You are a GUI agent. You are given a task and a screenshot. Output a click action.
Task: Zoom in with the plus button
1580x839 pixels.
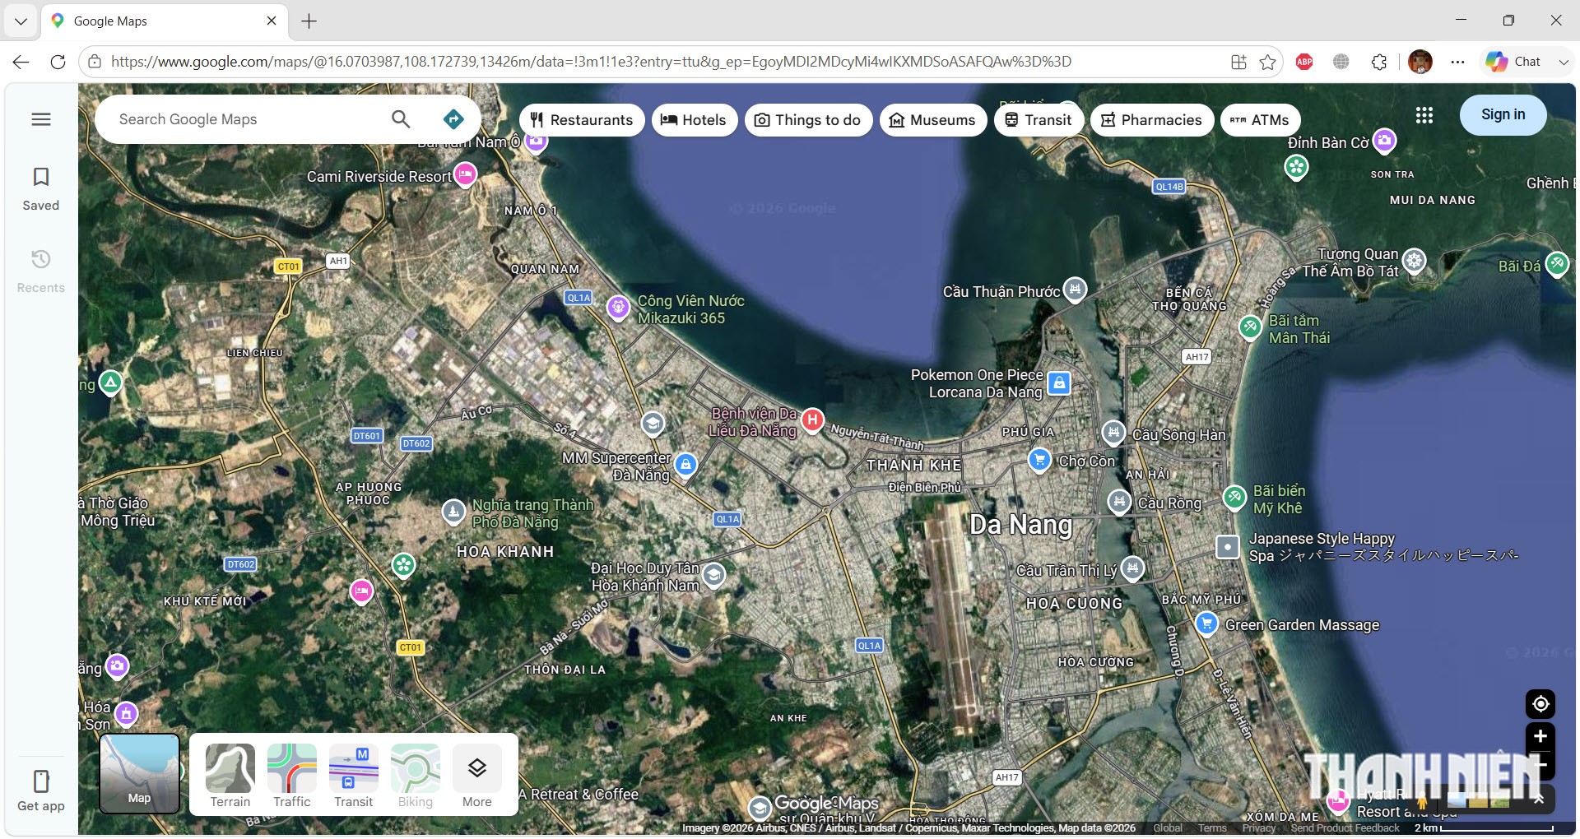(x=1540, y=736)
